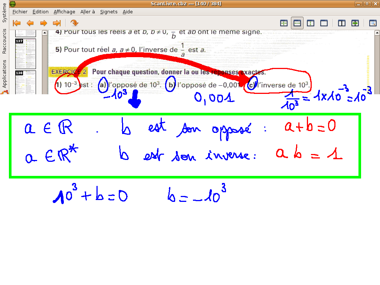Select page 137 thumbnail
The height and width of the screenshot is (285, 380).
click(26, 53)
